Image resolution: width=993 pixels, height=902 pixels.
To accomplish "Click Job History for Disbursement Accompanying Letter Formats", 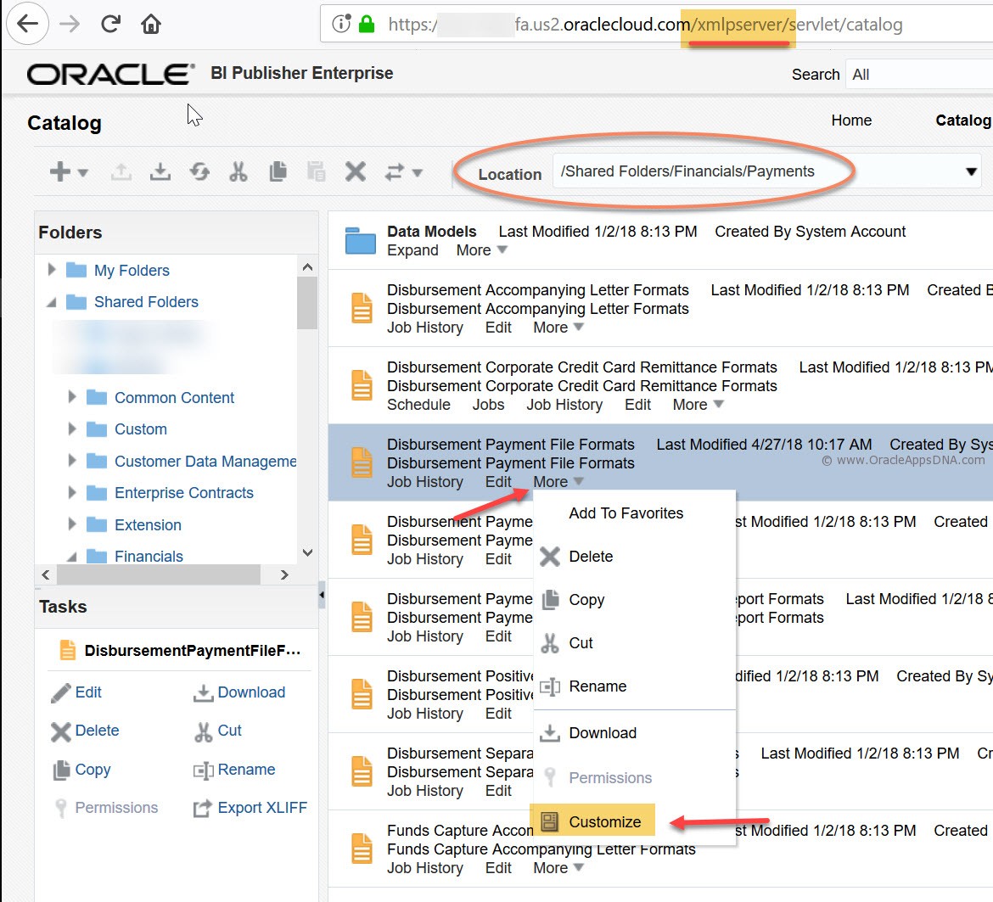I will point(425,328).
